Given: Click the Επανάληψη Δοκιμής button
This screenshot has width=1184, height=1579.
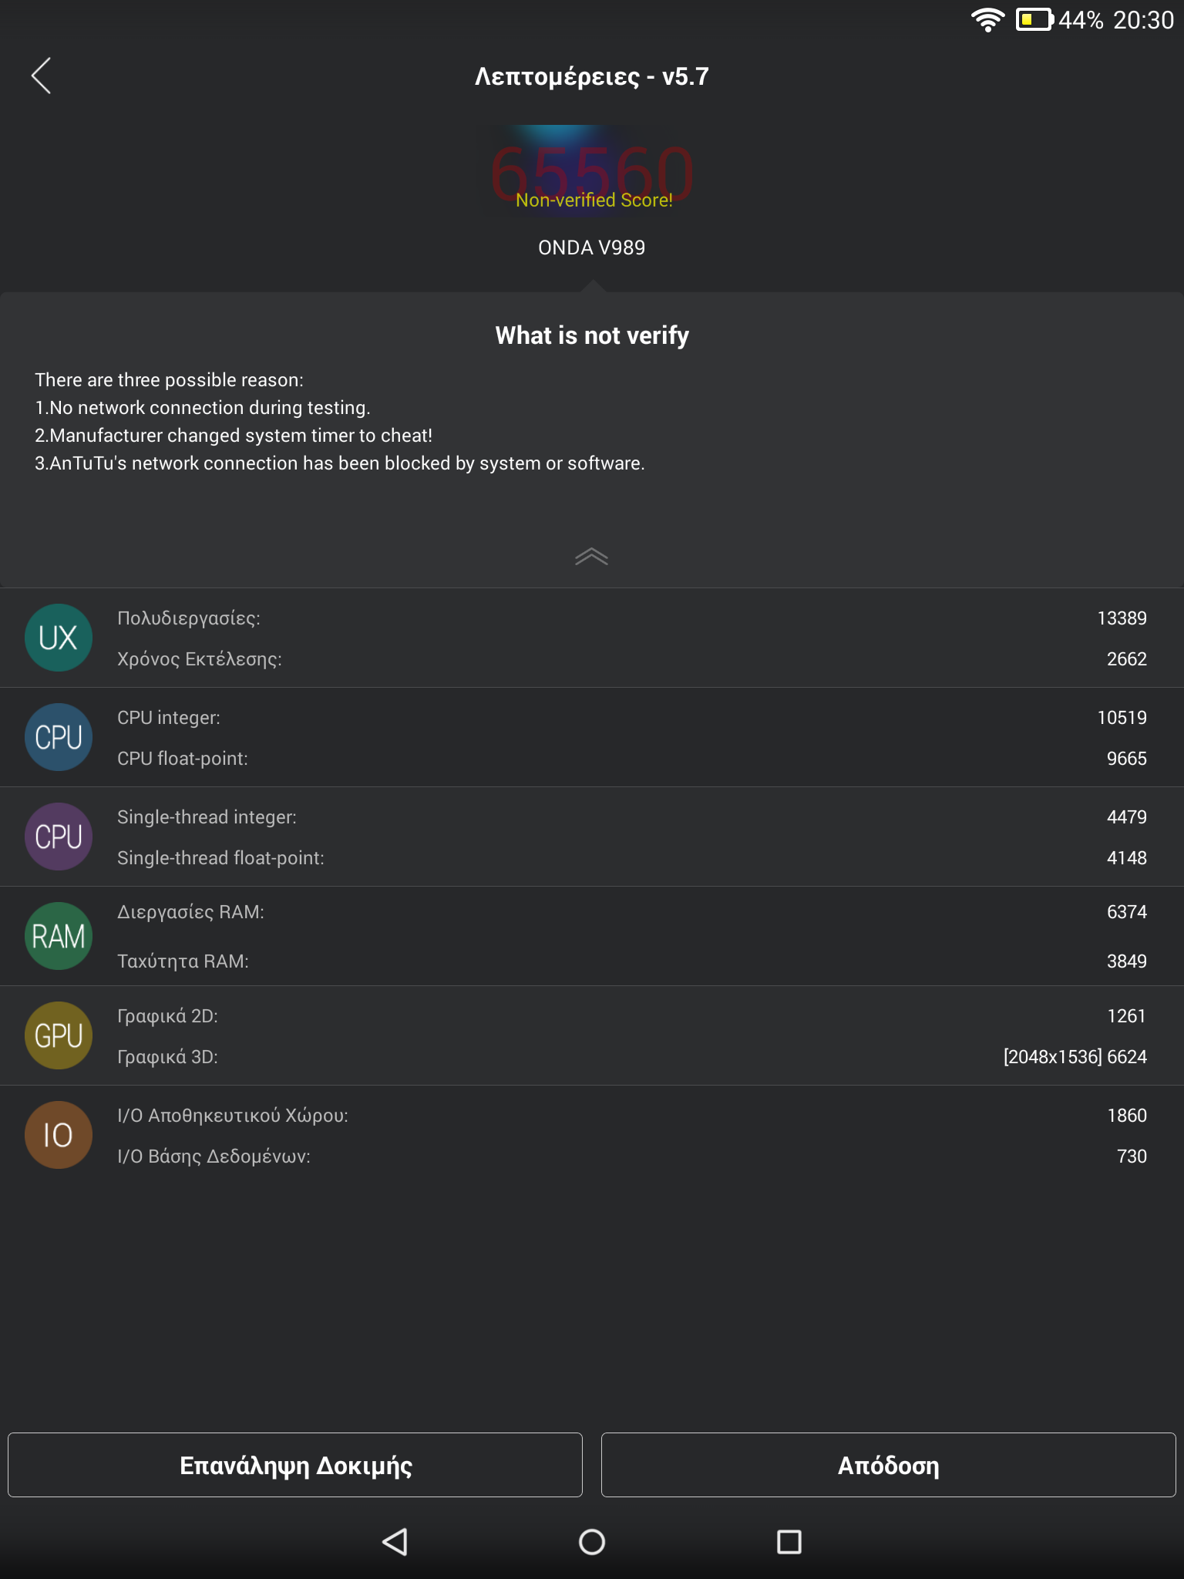Looking at the screenshot, I should click(295, 1465).
